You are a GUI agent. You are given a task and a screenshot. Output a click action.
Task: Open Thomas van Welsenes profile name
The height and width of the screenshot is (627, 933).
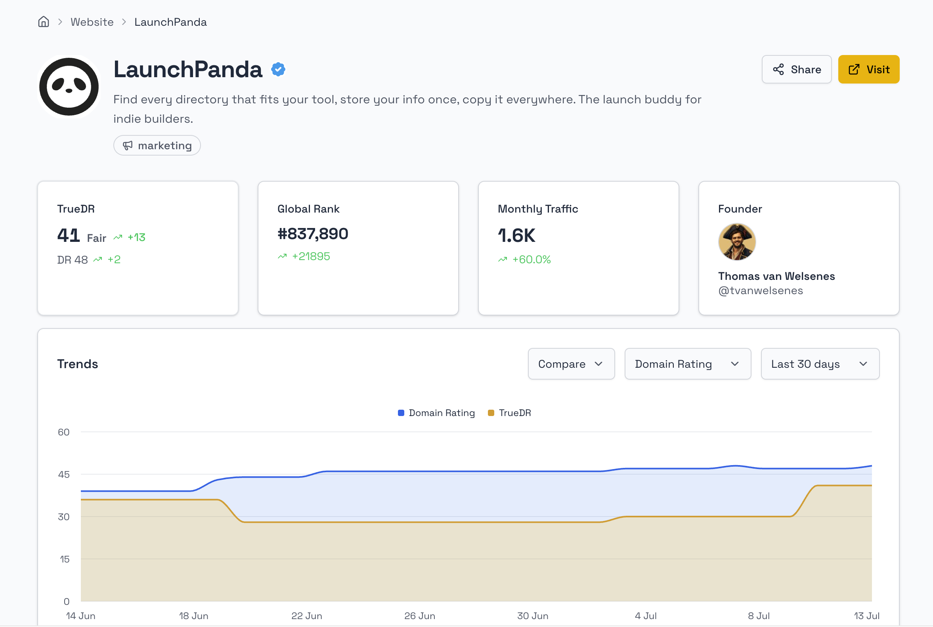[776, 276]
